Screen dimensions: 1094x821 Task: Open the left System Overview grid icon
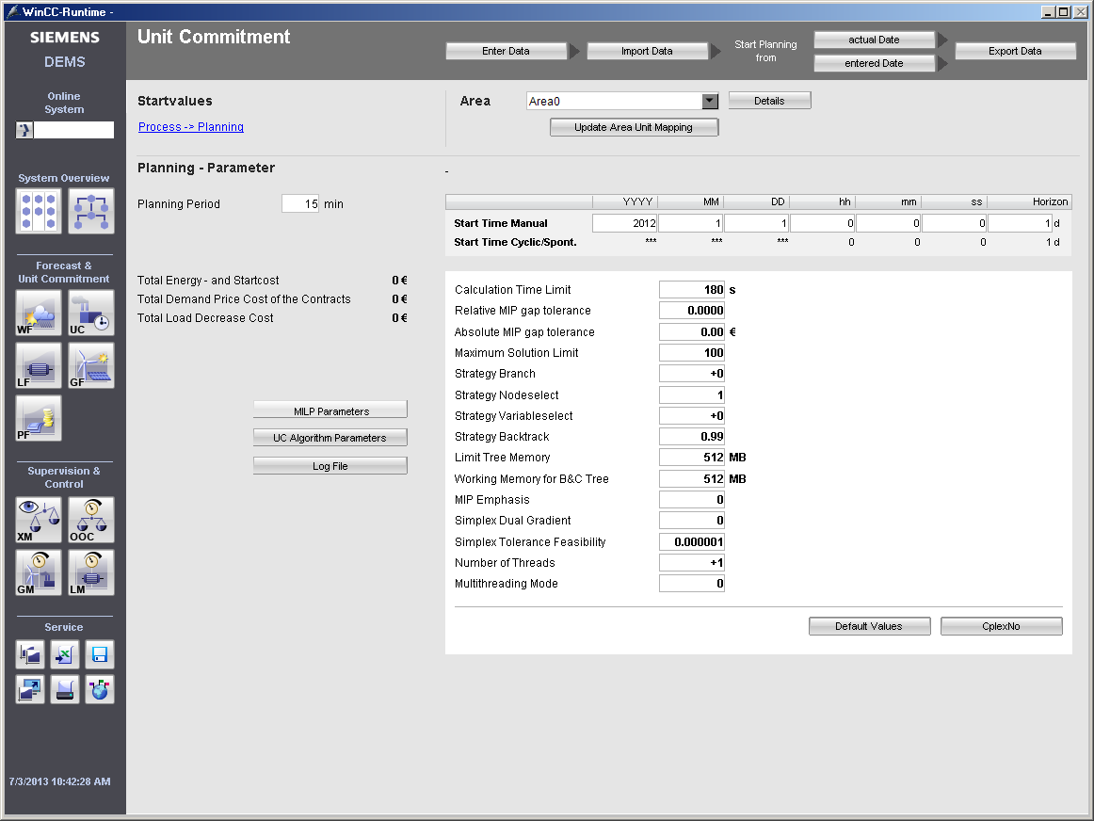coord(39,211)
